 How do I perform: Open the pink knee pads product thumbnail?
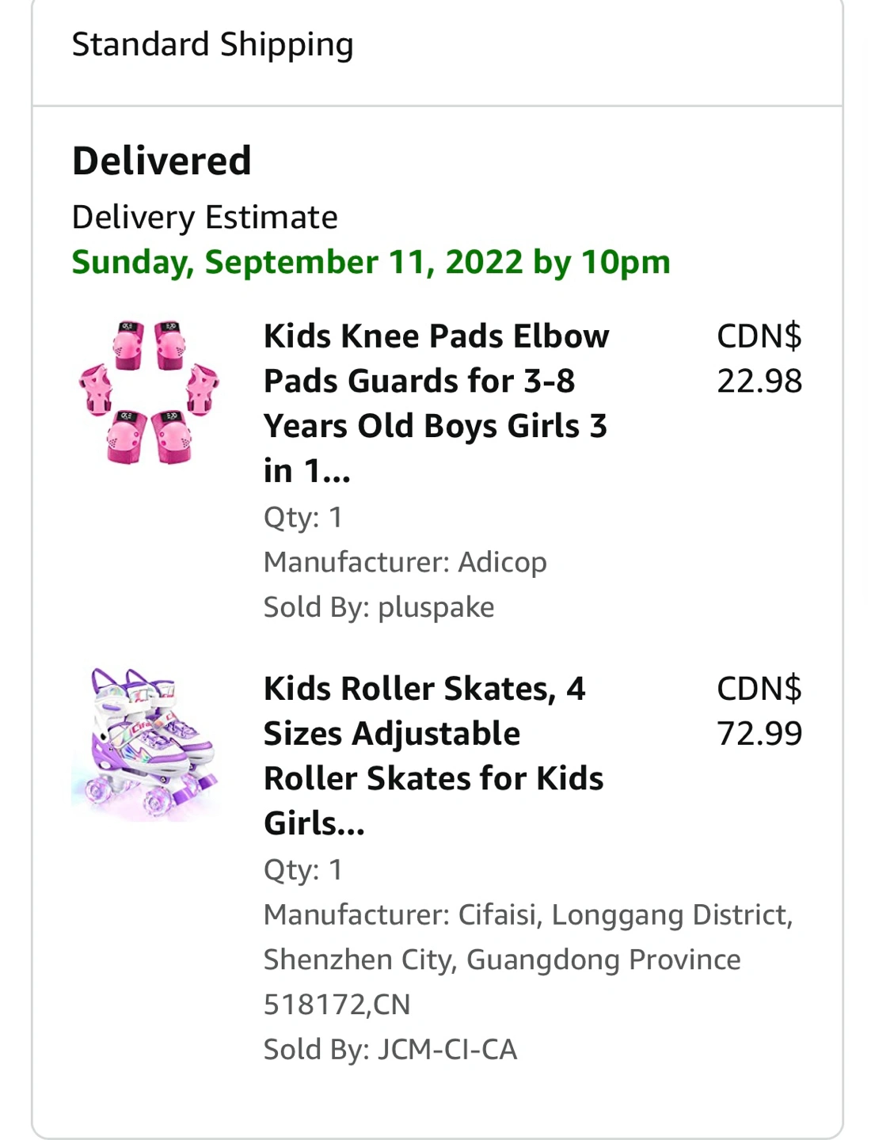click(x=148, y=392)
